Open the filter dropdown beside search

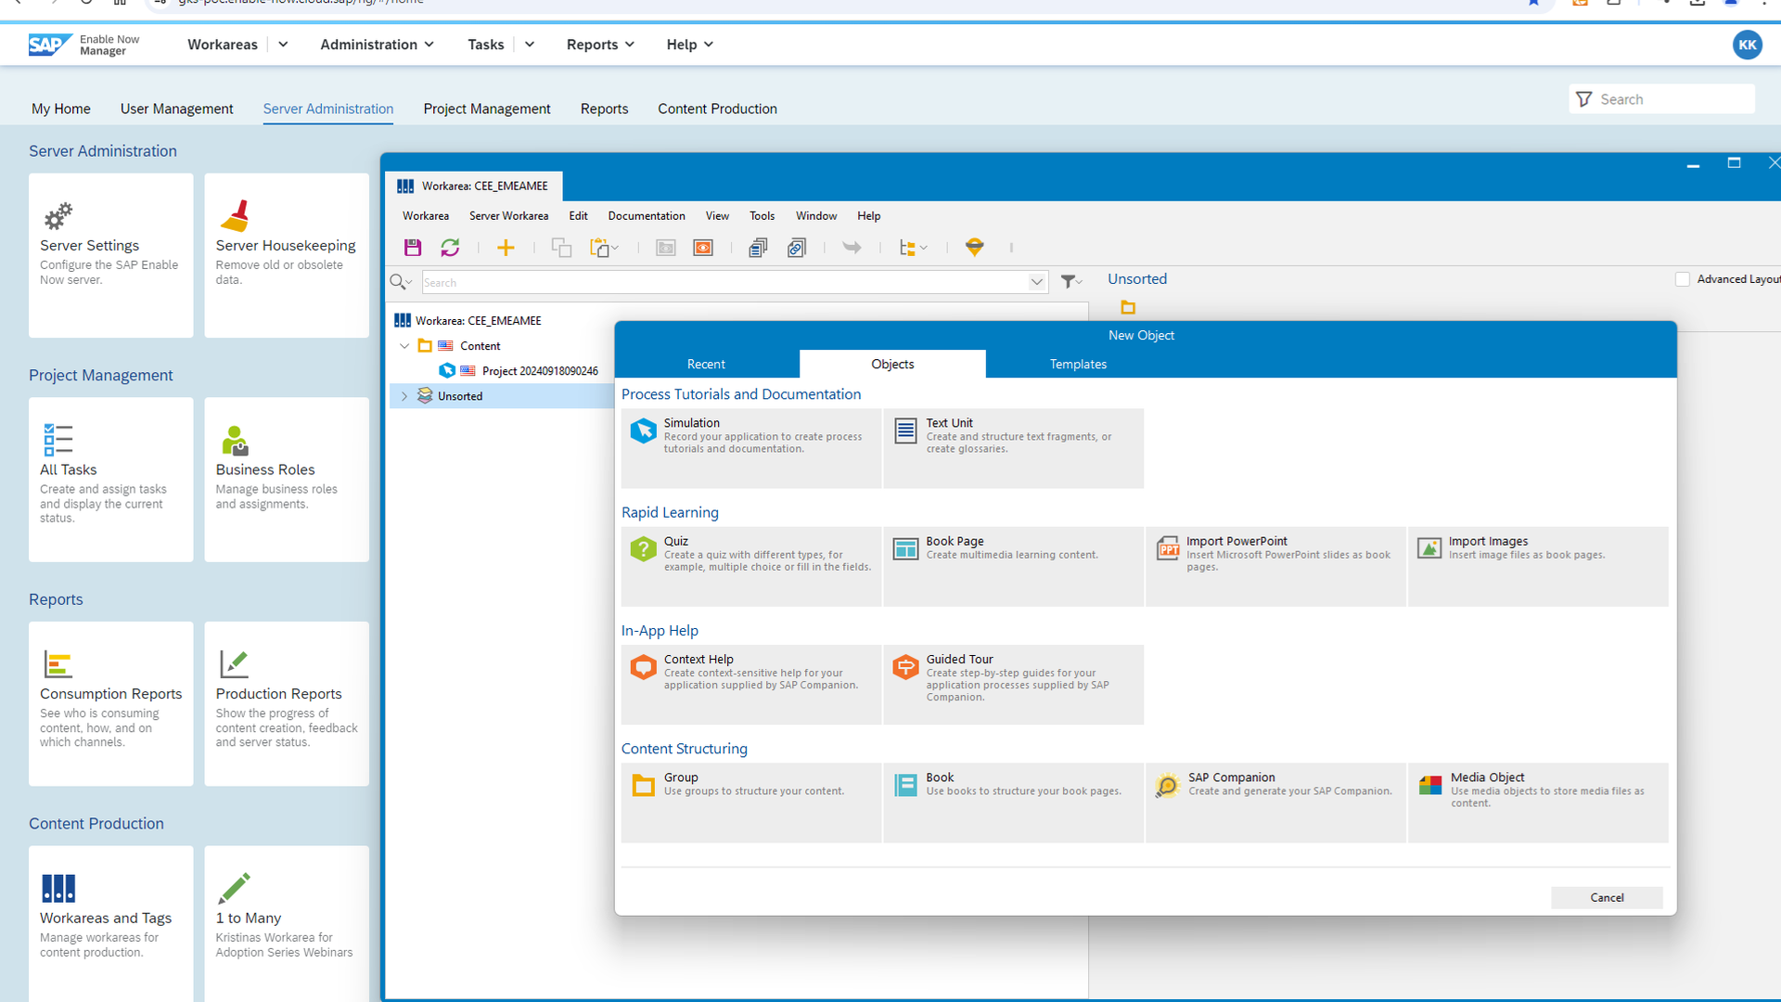point(1071,281)
